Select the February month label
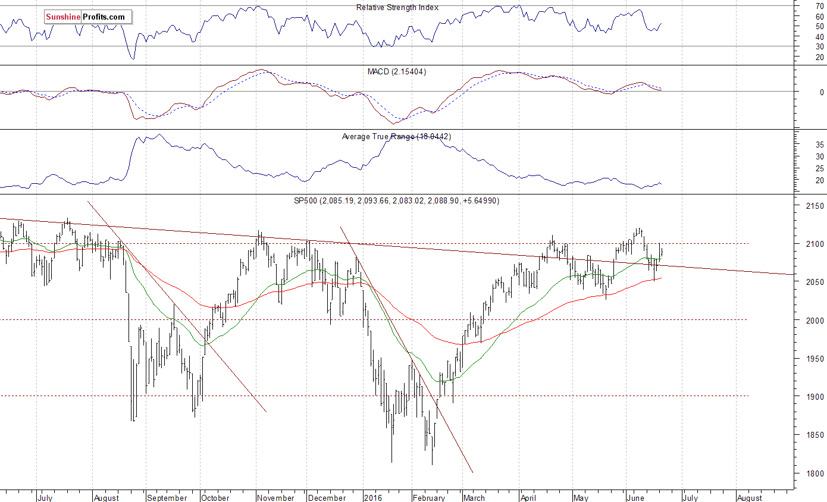The image size is (827, 502). 428,498
